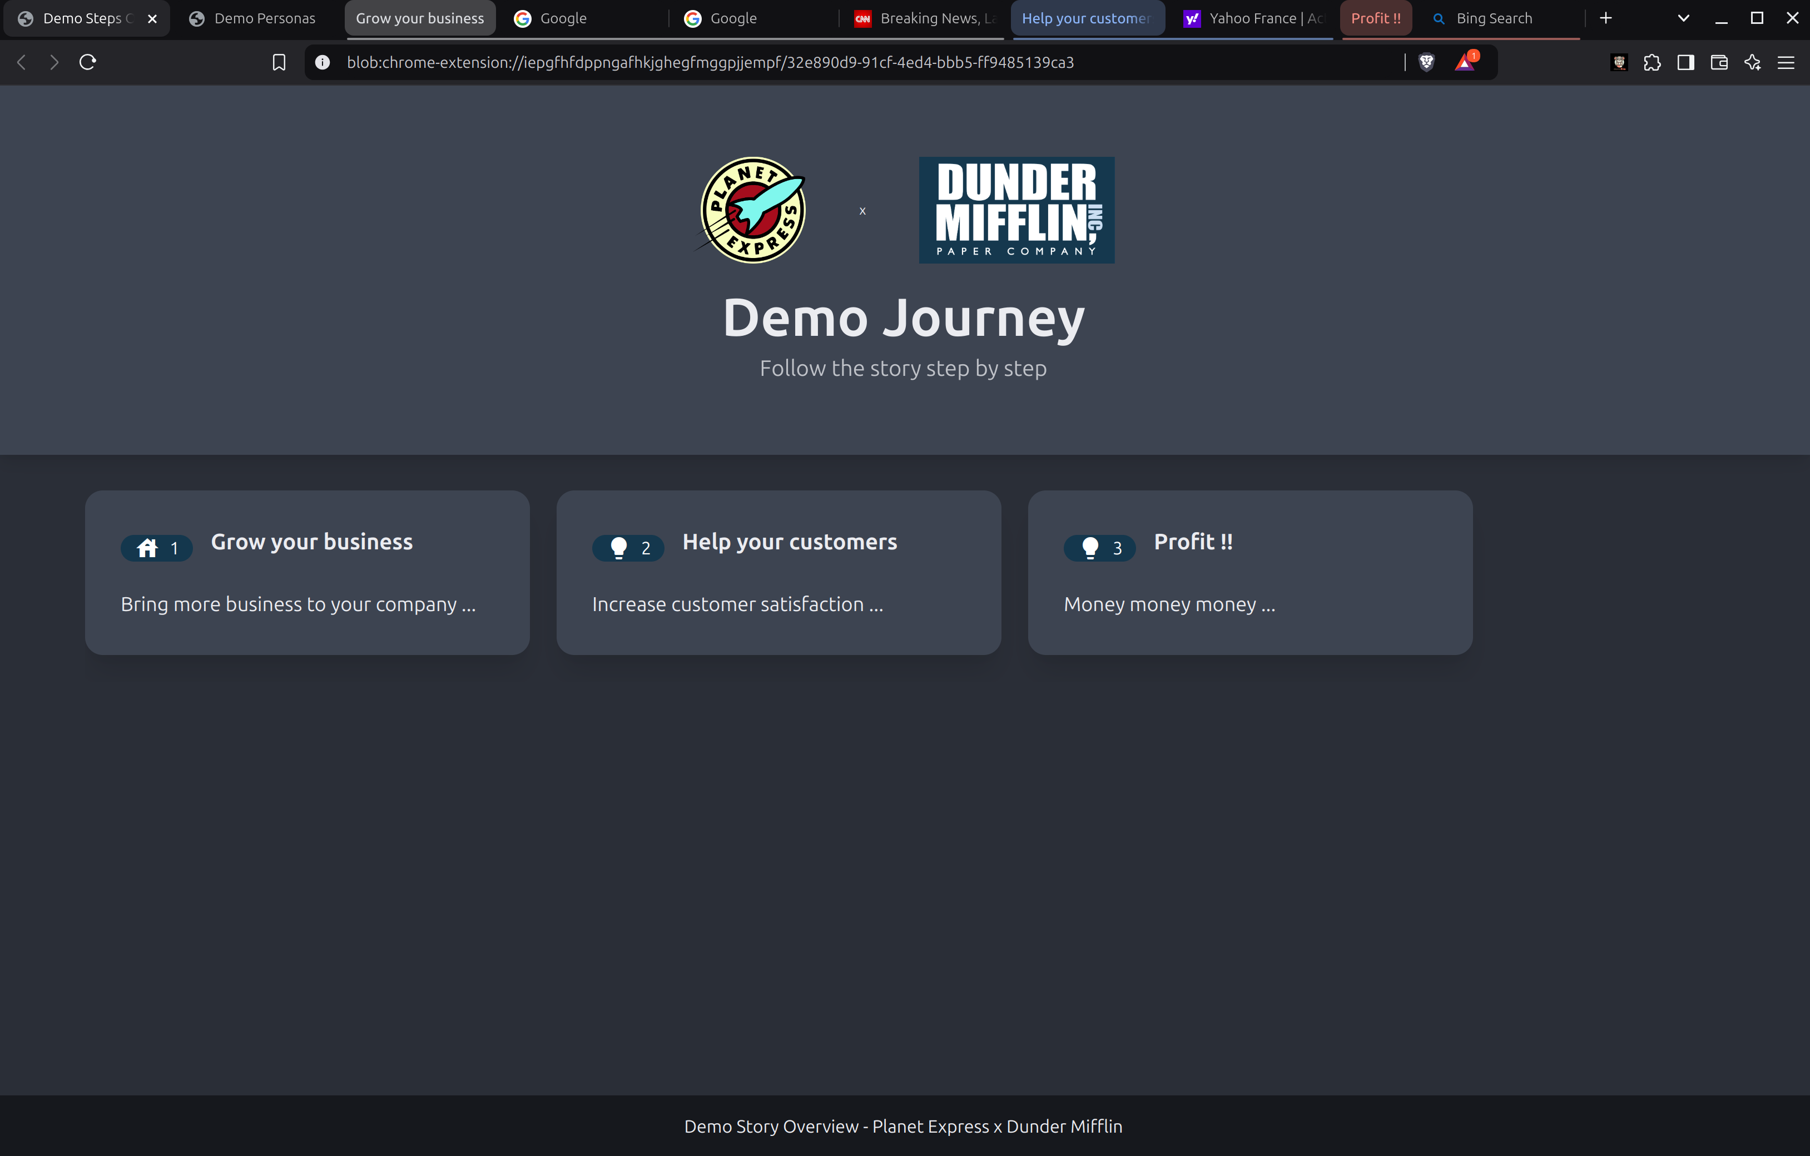Open Leo AI sparkle icon

[x=1752, y=62]
